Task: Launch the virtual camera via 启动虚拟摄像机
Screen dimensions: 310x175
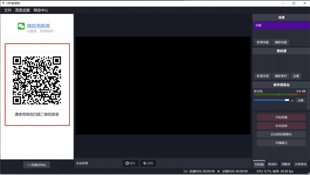Action: [281, 134]
